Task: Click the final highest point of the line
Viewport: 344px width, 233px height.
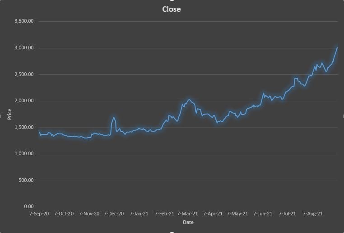Action: pos(337,48)
